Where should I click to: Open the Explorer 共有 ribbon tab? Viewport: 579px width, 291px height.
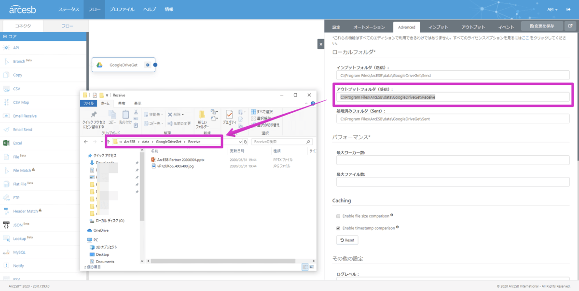(122, 103)
